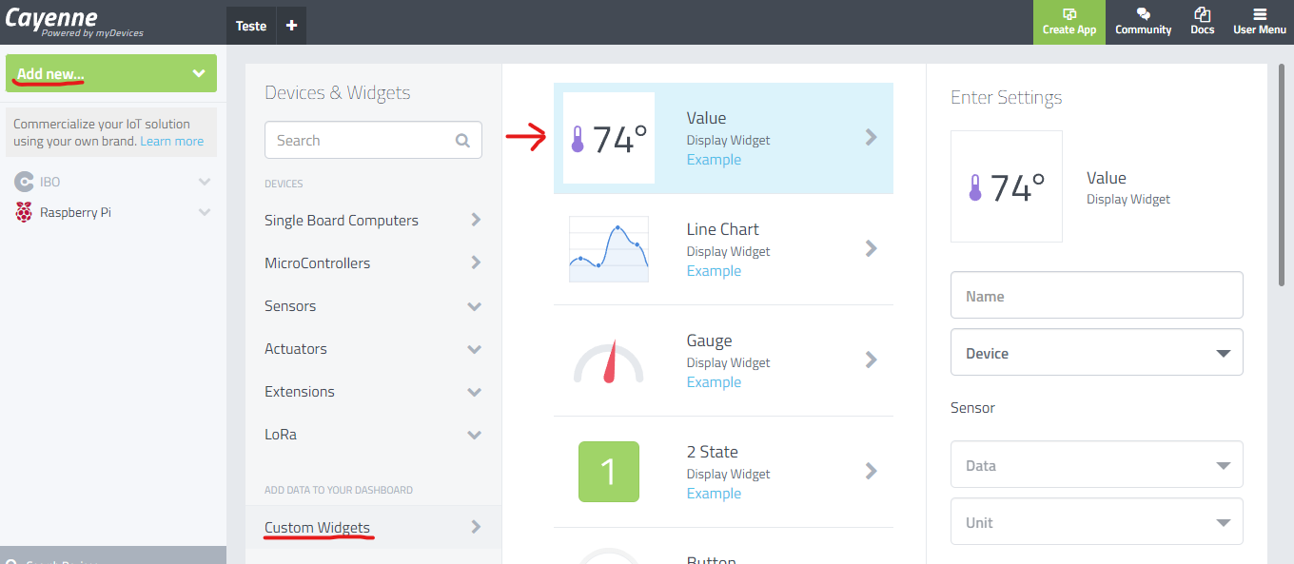
Task: Open Docs
Action: [1202, 22]
